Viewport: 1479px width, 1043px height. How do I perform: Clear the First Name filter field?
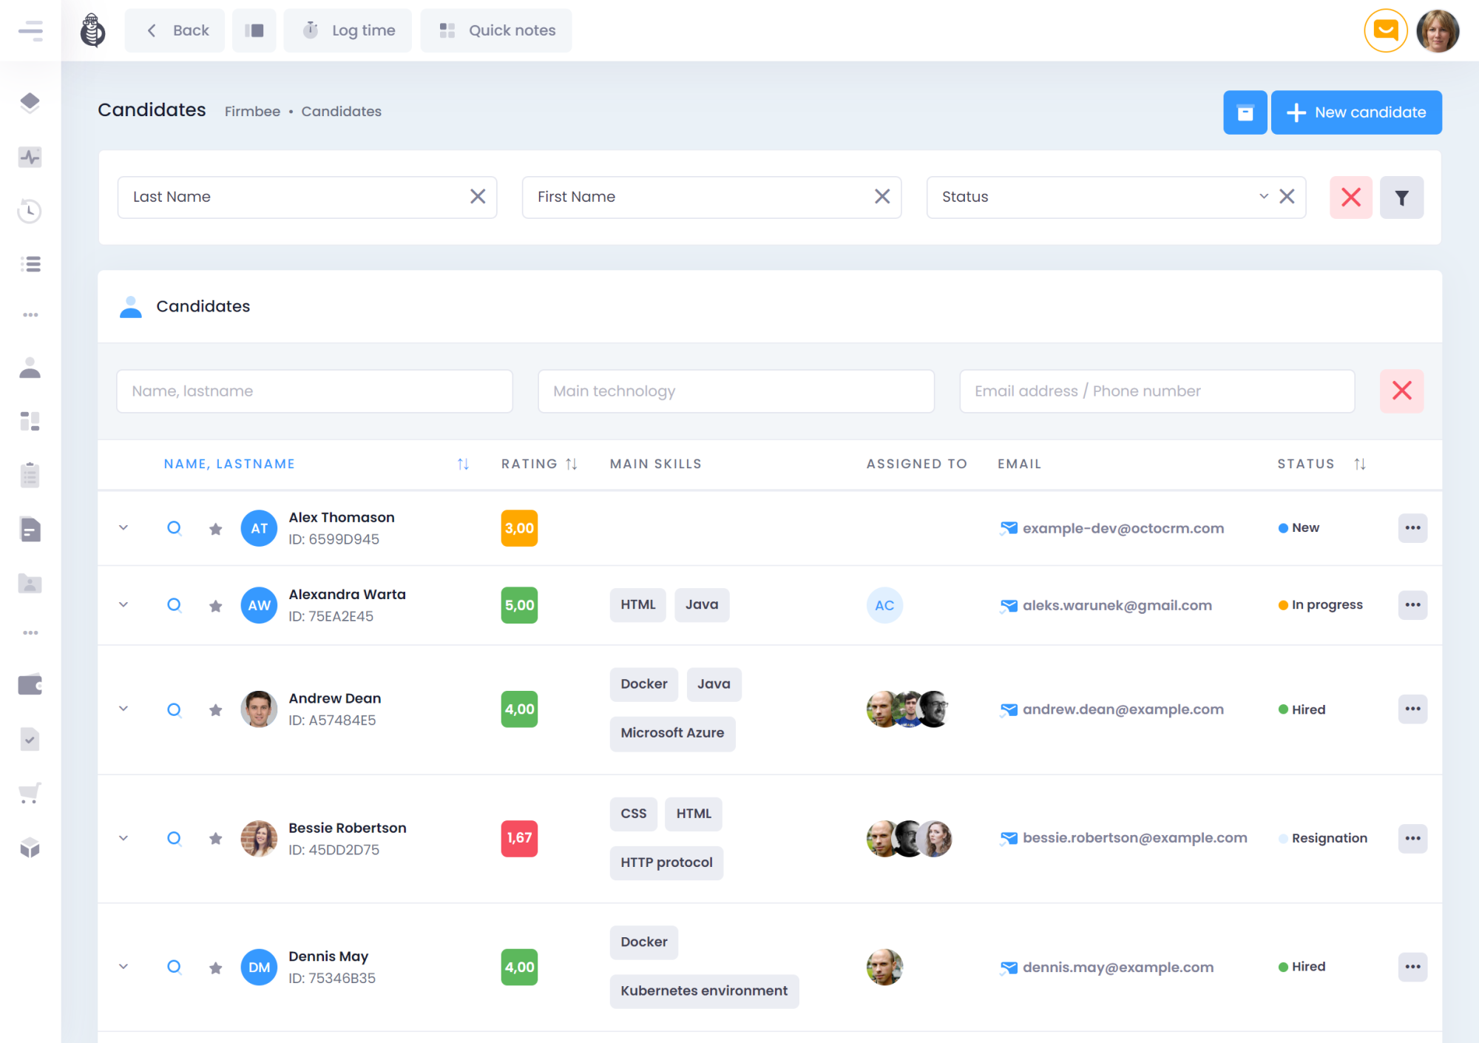coord(882,197)
